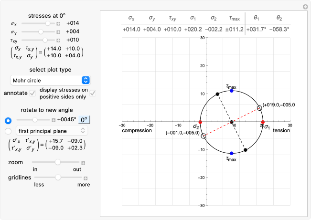The height and width of the screenshot is (220, 311).
Task: Expand the τxy slider plus icon
Action: point(59,41)
